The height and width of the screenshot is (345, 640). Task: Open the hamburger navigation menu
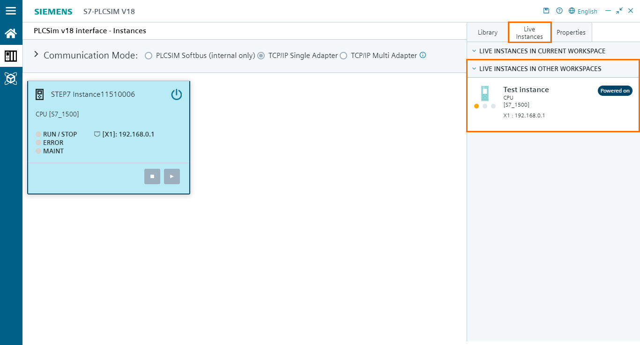11,10
